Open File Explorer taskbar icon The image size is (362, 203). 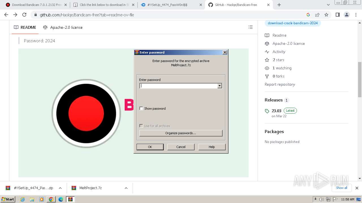point(32,199)
